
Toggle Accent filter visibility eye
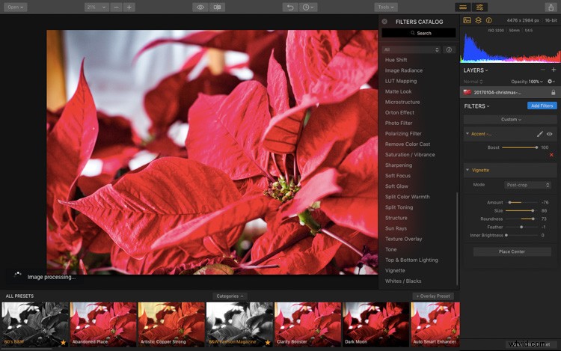tap(550, 134)
